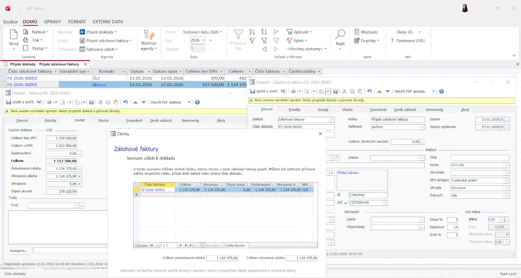Click the cut scissors icon in Zálohová faktura toolbar
Screen dimensions: 521x278
(345, 91)
